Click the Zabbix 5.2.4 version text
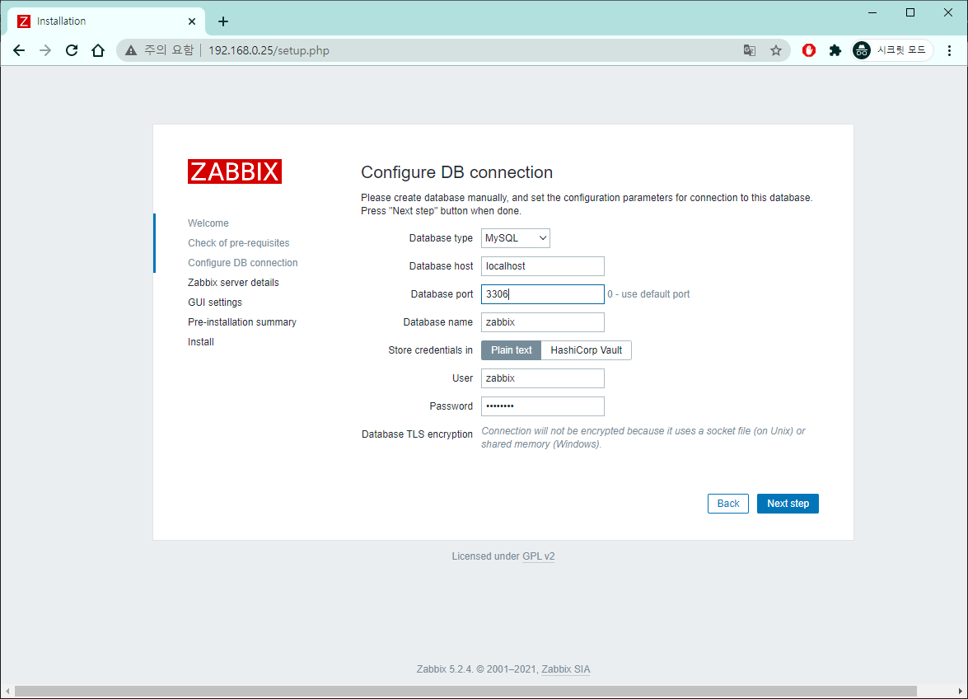The height and width of the screenshot is (699, 968). click(445, 669)
